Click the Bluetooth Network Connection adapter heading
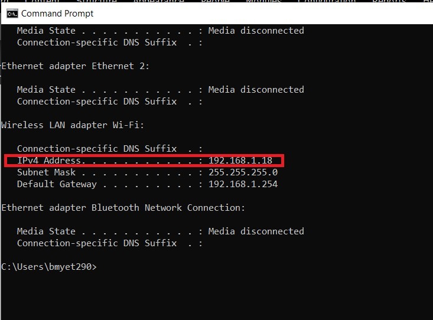 click(123, 208)
